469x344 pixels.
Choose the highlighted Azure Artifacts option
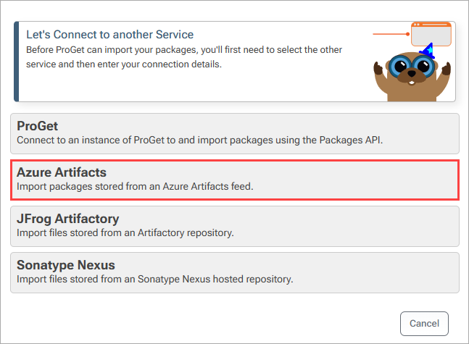click(235, 180)
